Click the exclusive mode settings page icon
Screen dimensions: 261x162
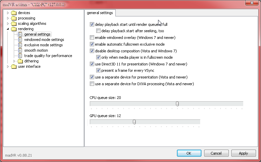pyautogui.click(x=20, y=45)
